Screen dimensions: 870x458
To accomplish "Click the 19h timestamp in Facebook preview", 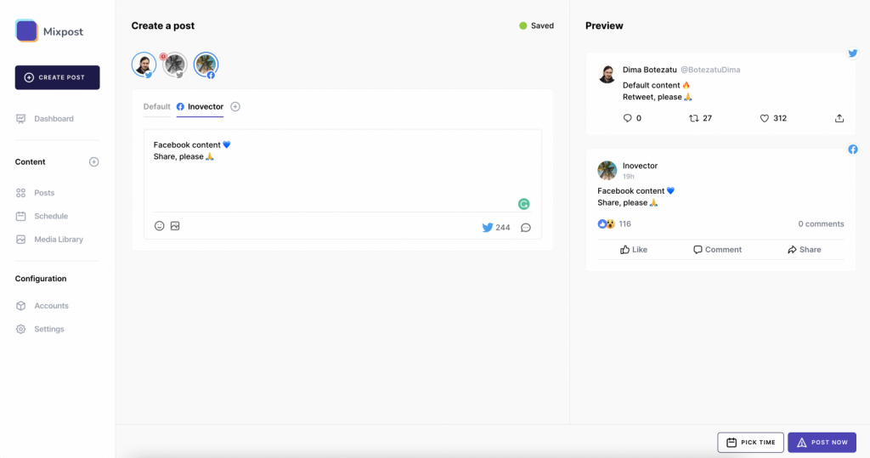I will point(628,177).
